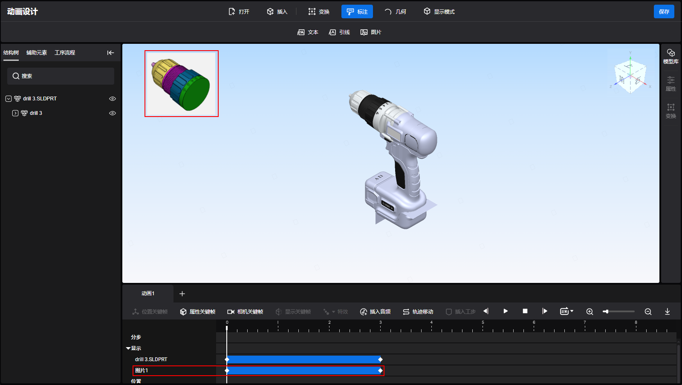Collapse the left sidebar panel
682x385 pixels.
(110, 53)
